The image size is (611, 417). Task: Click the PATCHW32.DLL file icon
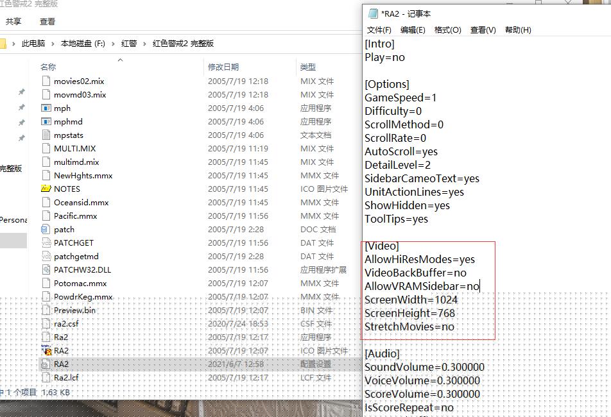pyautogui.click(x=46, y=270)
